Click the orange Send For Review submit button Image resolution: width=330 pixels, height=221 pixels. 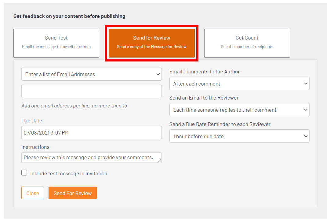click(x=73, y=193)
